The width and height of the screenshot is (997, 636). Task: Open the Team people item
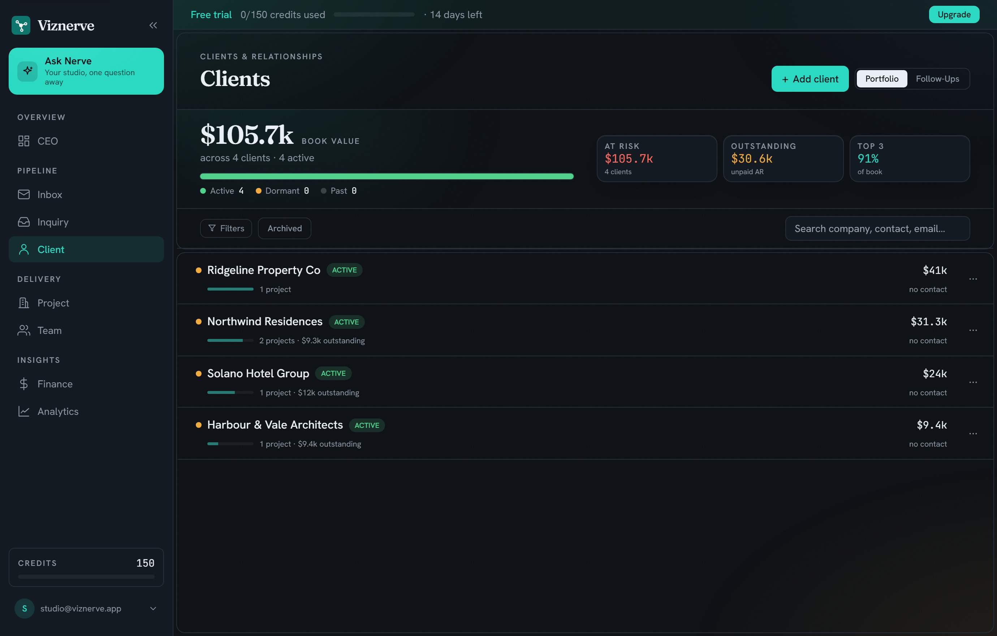click(86, 330)
